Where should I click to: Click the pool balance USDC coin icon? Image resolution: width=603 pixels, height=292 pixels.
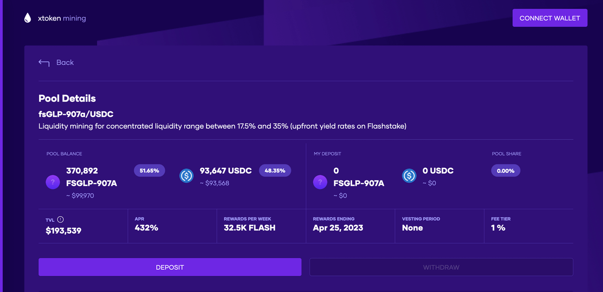[x=186, y=175]
